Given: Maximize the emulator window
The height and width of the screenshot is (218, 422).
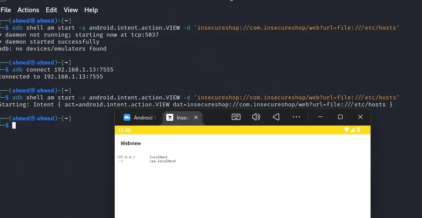Looking at the screenshot, I should point(340,117).
